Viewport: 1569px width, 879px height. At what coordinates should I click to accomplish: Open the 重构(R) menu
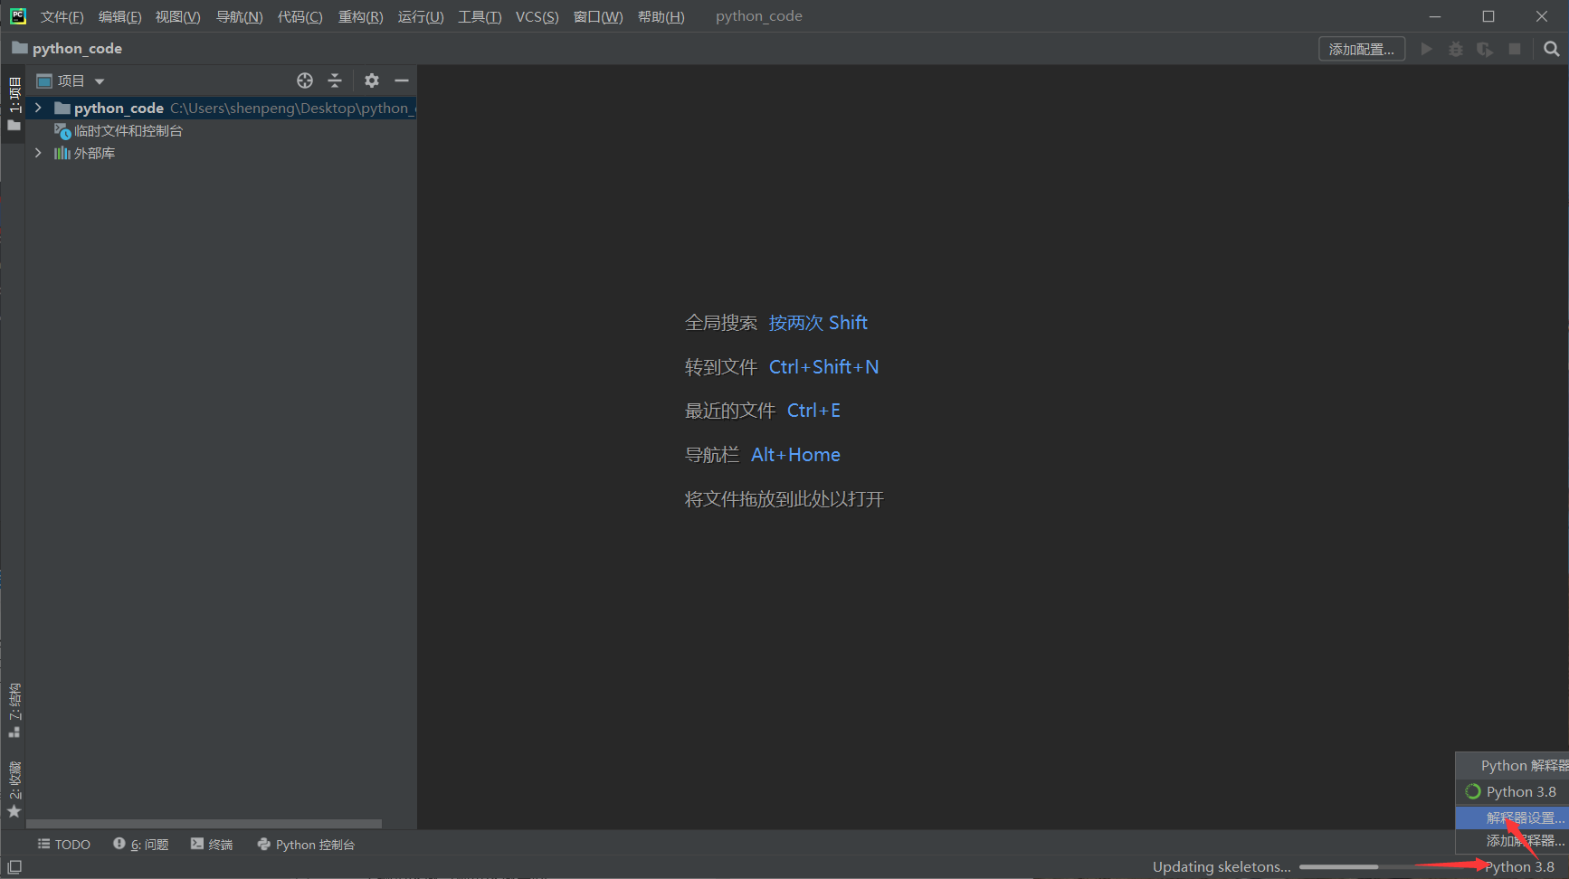tap(360, 16)
